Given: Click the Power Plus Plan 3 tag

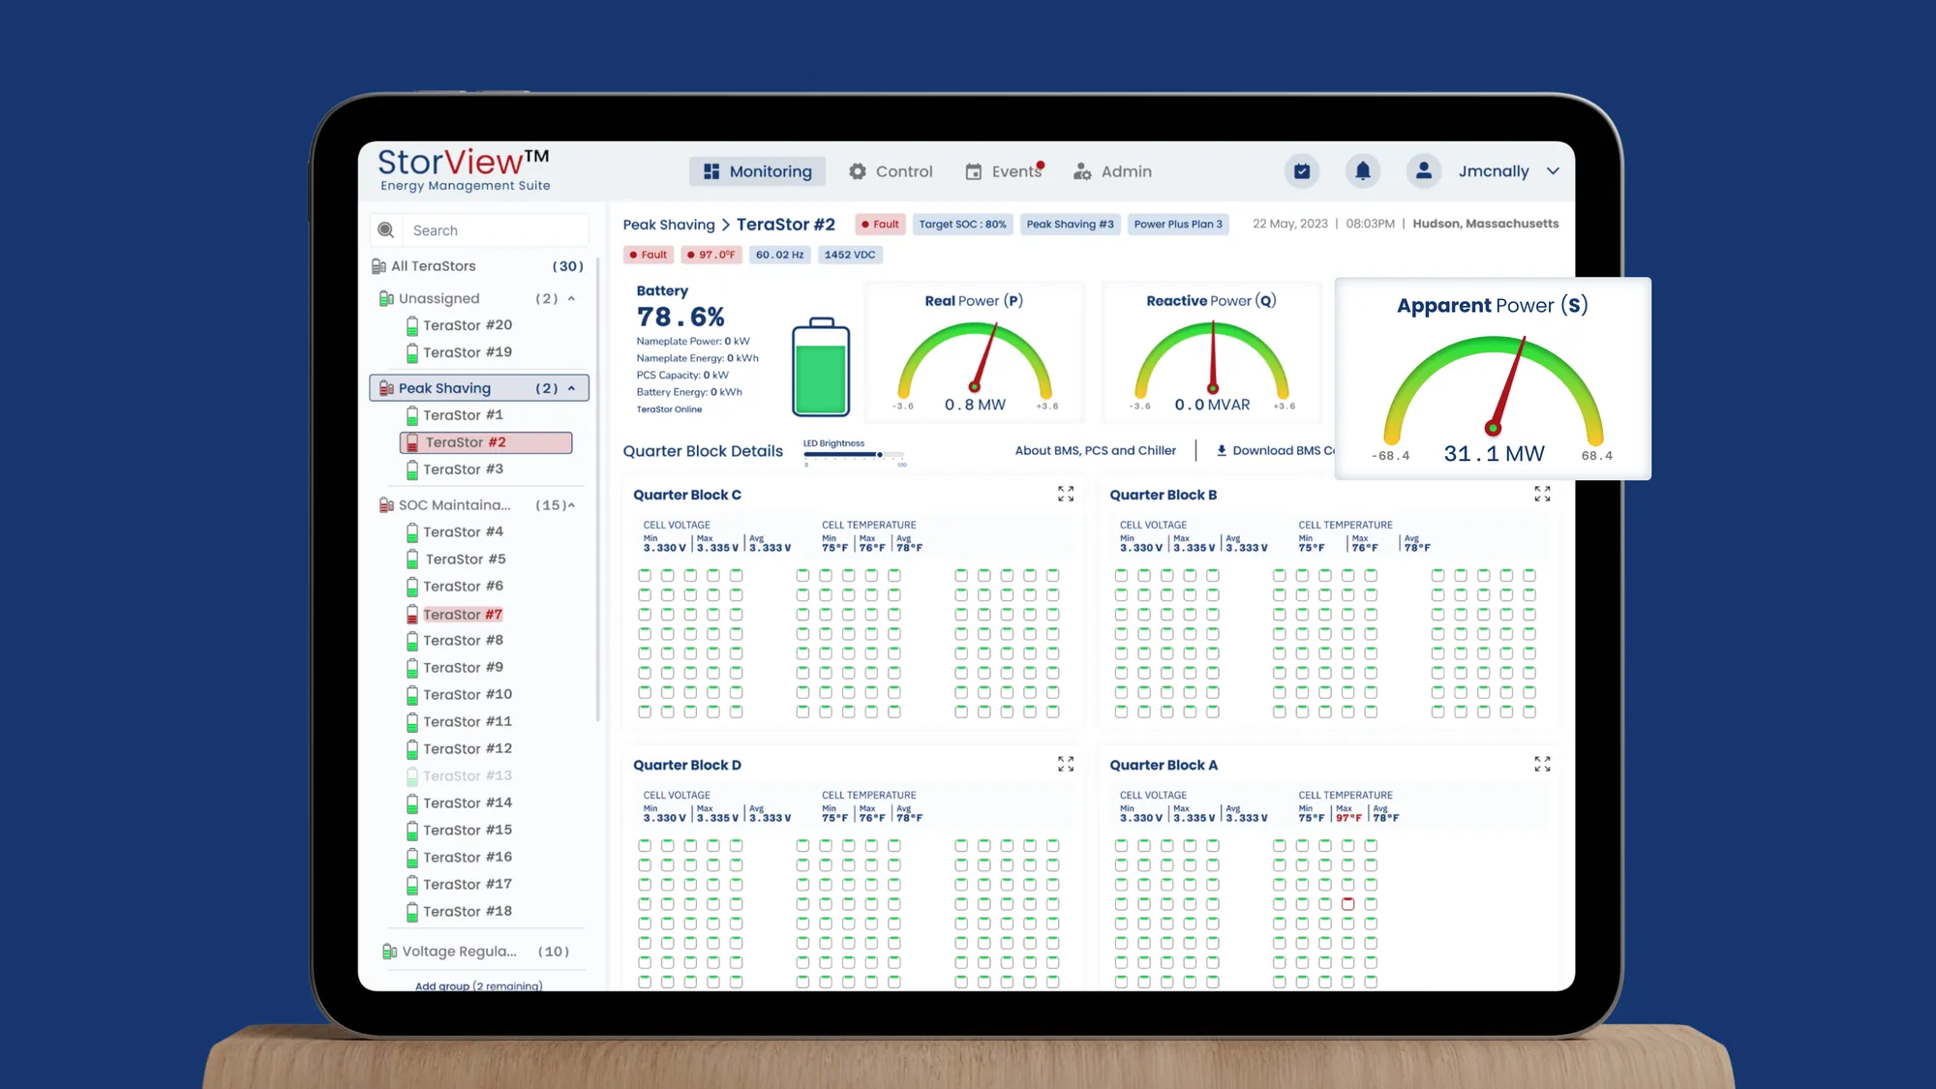Looking at the screenshot, I should [x=1178, y=225].
